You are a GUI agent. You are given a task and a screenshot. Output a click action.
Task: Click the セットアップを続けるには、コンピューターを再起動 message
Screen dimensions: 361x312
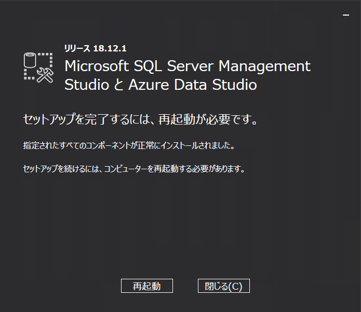click(134, 169)
